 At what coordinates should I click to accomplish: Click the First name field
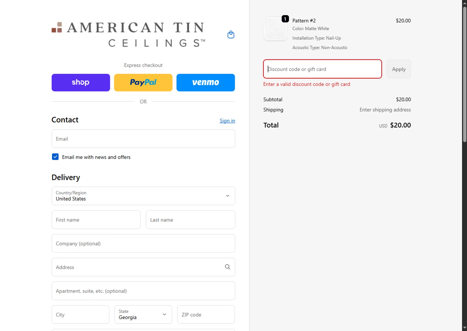[x=96, y=220]
